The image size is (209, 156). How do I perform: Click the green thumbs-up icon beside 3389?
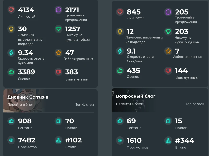point(11,72)
